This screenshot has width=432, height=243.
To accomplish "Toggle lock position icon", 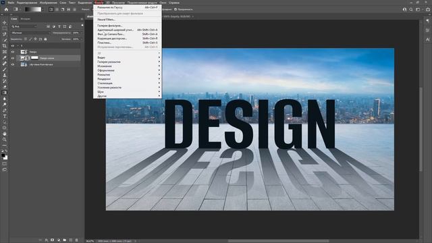I will coord(36,39).
